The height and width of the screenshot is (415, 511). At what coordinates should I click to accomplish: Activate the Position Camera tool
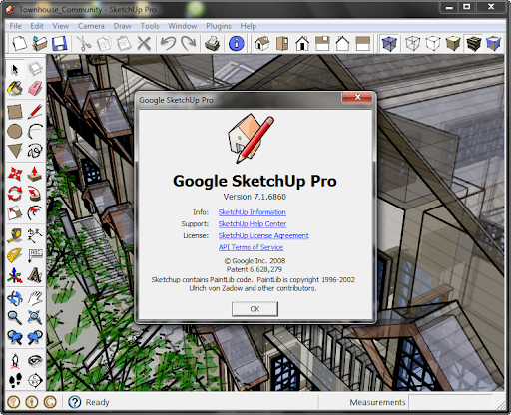click(15, 360)
